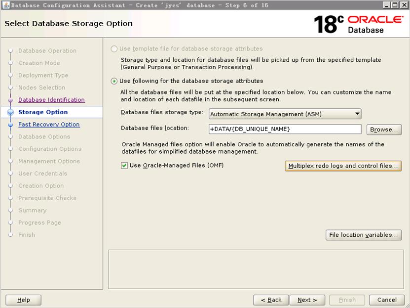Image resolution: width=410 pixels, height=308 pixels.
Task: Click the Progress Page step label
Action: click(39, 222)
